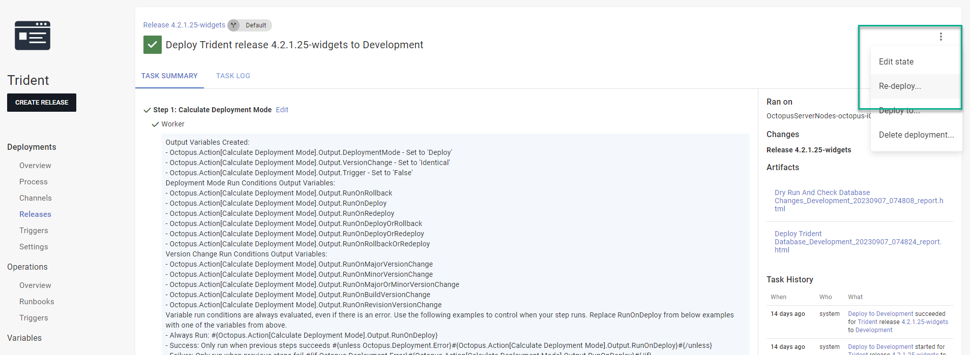
Task: Open Settings in the sidebar
Action: coord(34,247)
